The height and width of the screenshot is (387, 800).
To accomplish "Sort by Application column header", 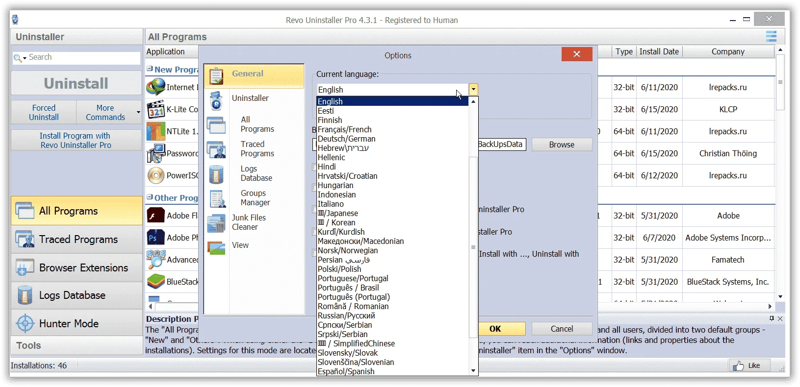I will (x=172, y=51).
